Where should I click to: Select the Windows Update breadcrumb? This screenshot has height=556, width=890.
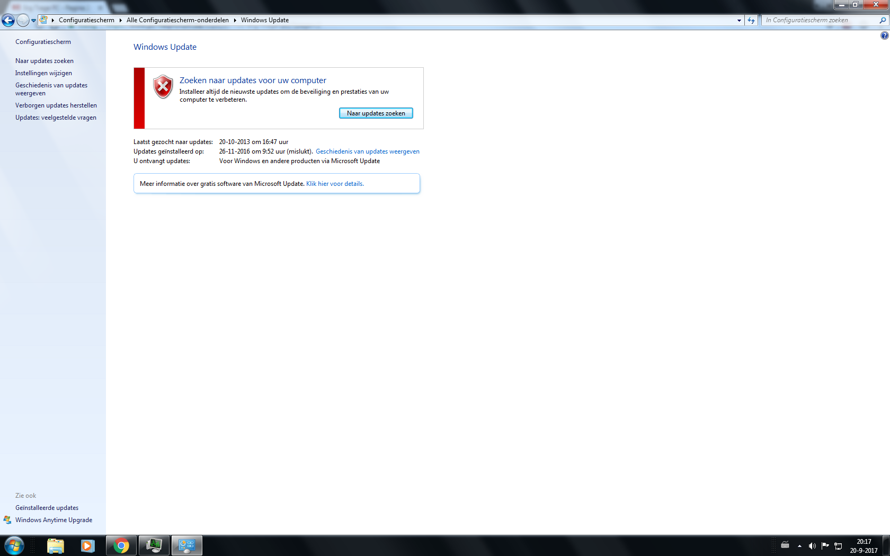pos(265,20)
